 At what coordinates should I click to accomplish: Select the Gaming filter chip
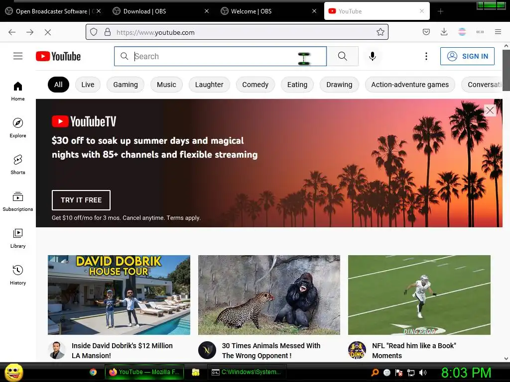click(126, 85)
